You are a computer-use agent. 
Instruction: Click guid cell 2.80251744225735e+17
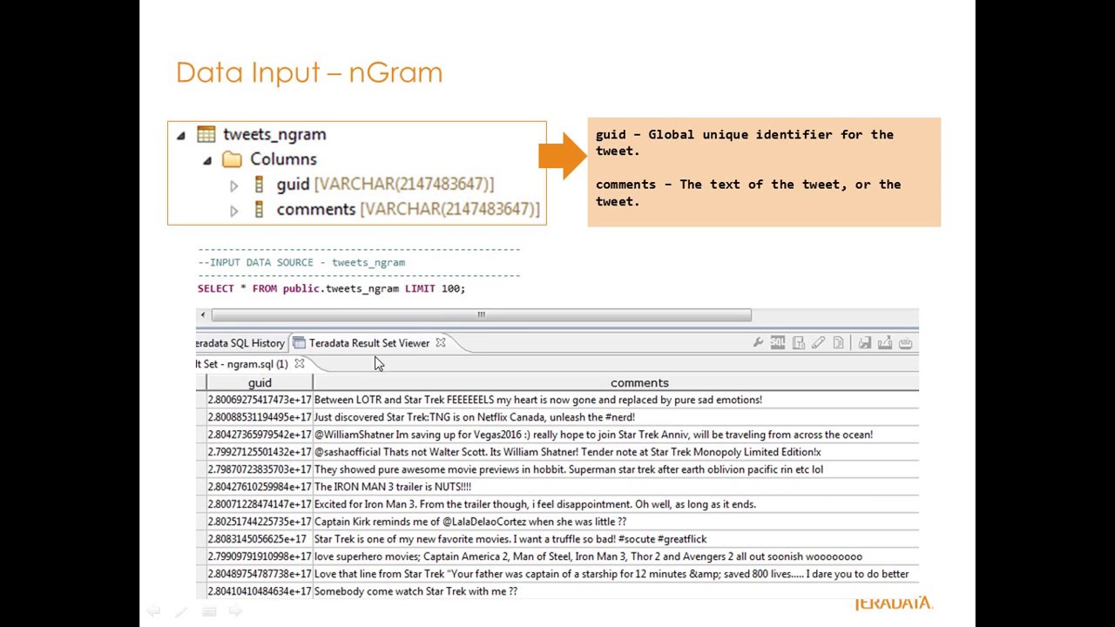coord(260,522)
